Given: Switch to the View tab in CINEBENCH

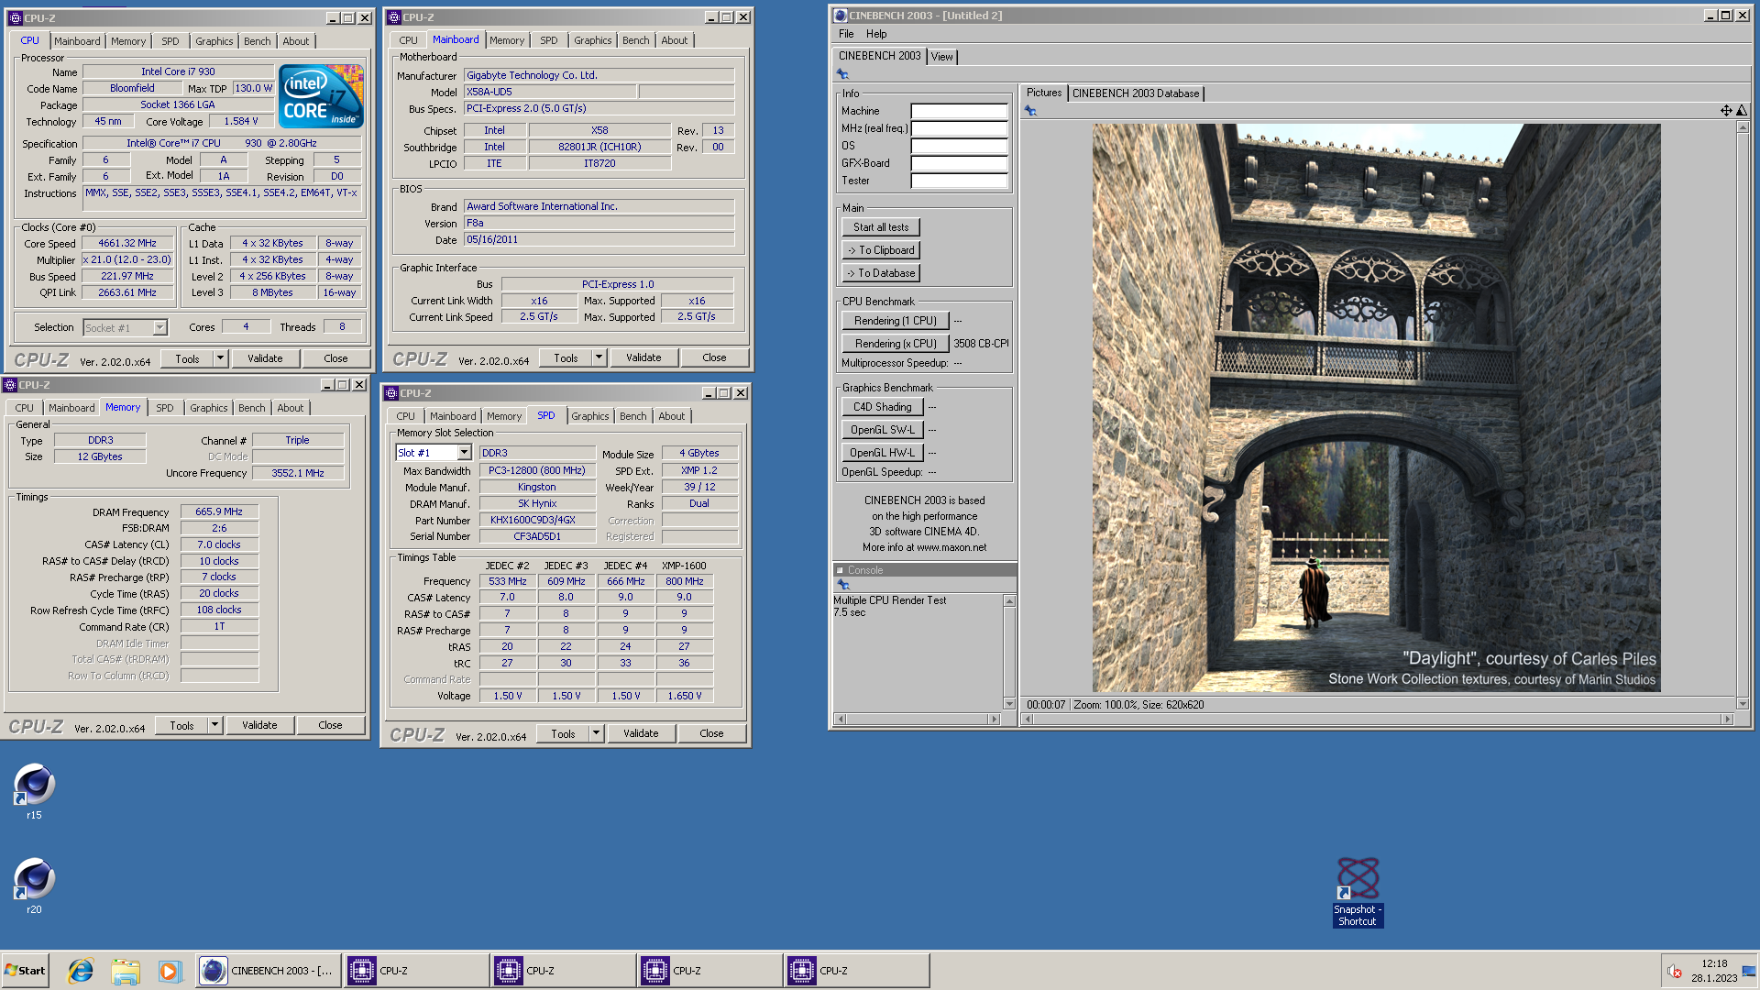Looking at the screenshot, I should pyautogui.click(x=941, y=57).
